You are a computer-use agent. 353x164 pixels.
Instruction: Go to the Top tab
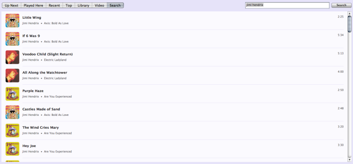click(69, 5)
